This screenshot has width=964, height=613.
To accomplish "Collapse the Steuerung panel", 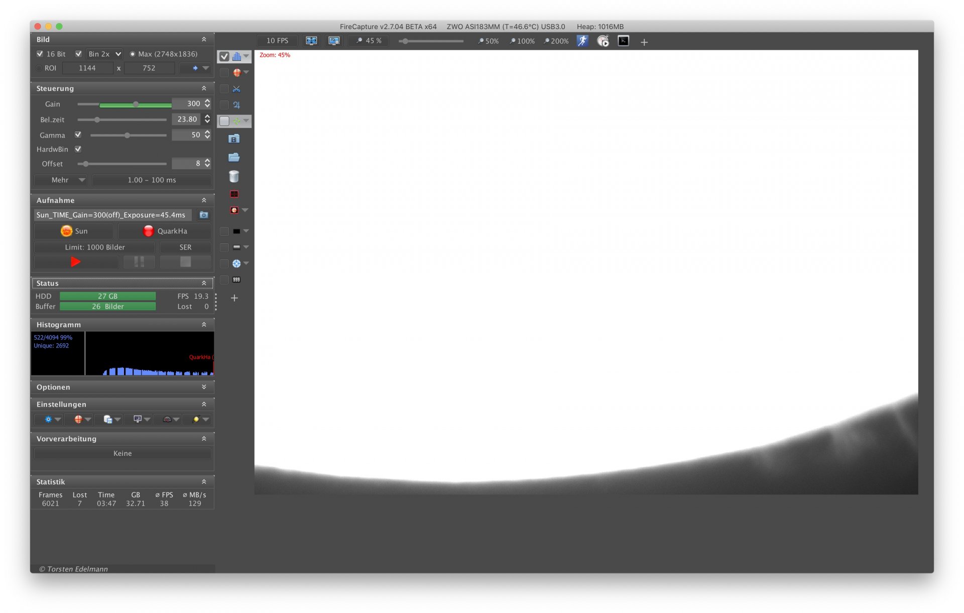I will pyautogui.click(x=204, y=88).
